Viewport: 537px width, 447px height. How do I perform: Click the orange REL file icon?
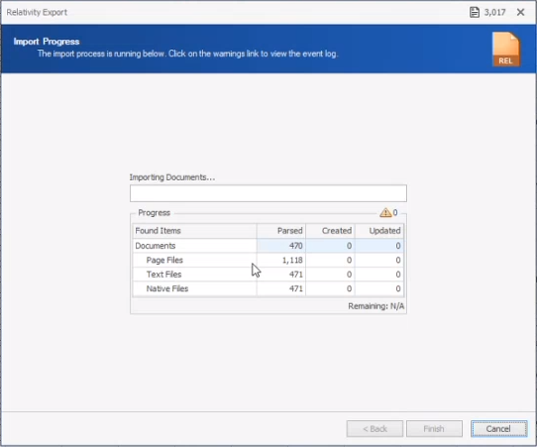(506, 49)
